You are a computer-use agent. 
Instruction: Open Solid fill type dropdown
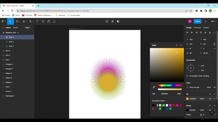click(155, 45)
